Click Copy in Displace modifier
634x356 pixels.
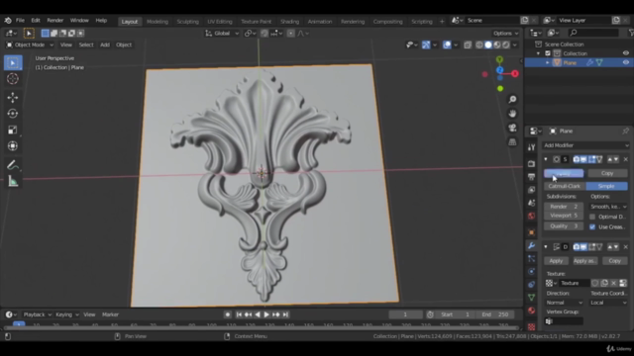(x=614, y=261)
